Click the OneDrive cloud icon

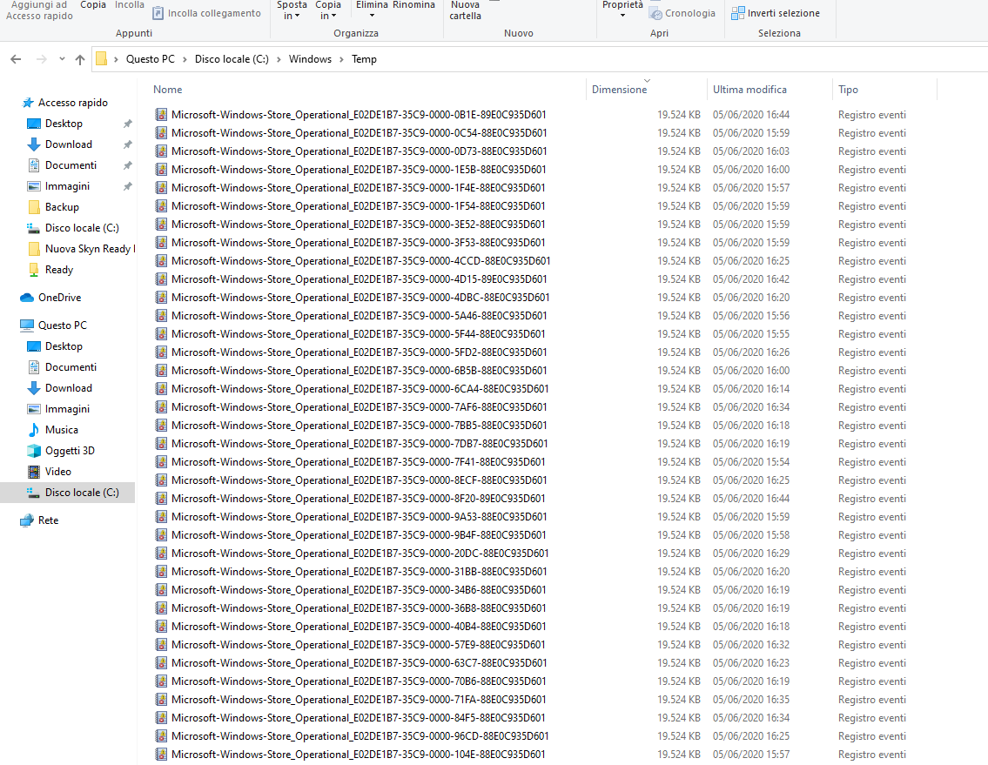pyautogui.click(x=27, y=298)
